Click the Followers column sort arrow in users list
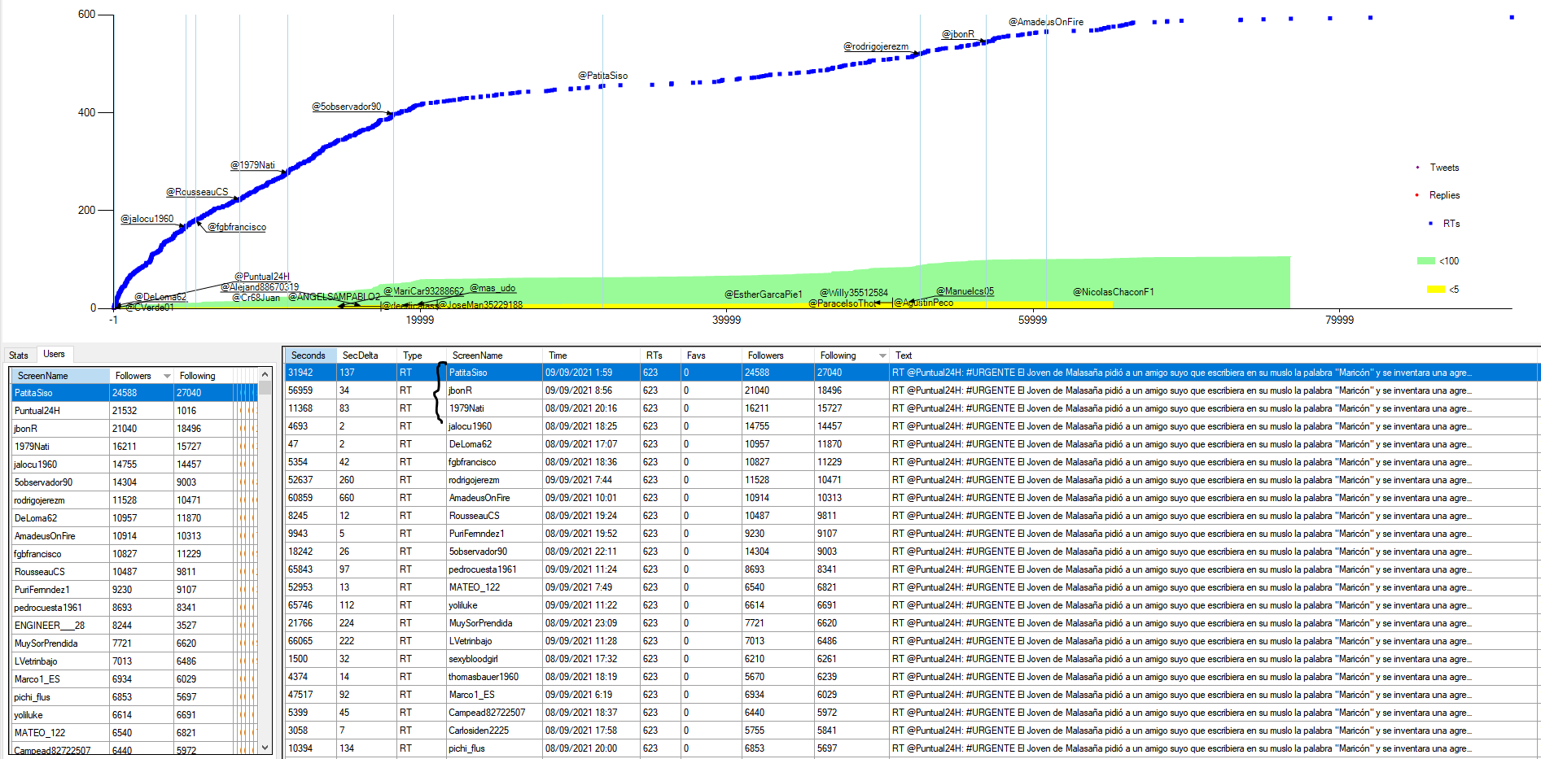The width and height of the screenshot is (1541, 759). click(x=167, y=376)
